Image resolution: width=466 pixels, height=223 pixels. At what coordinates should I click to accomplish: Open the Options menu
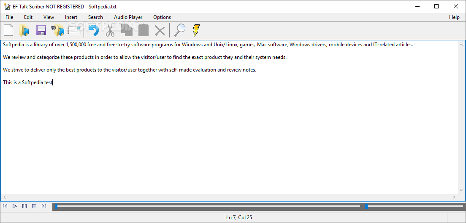coord(162,17)
